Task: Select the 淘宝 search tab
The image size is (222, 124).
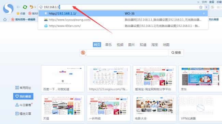Action: tap(154, 45)
